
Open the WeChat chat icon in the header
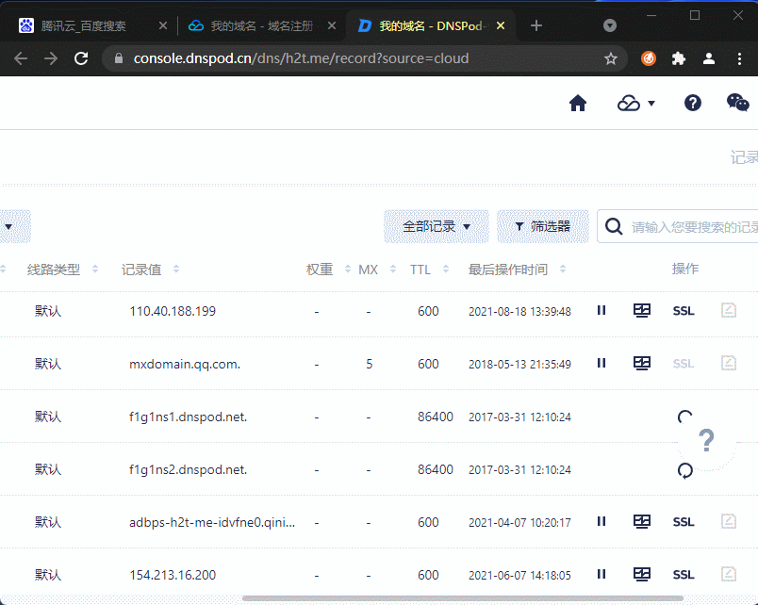[737, 103]
